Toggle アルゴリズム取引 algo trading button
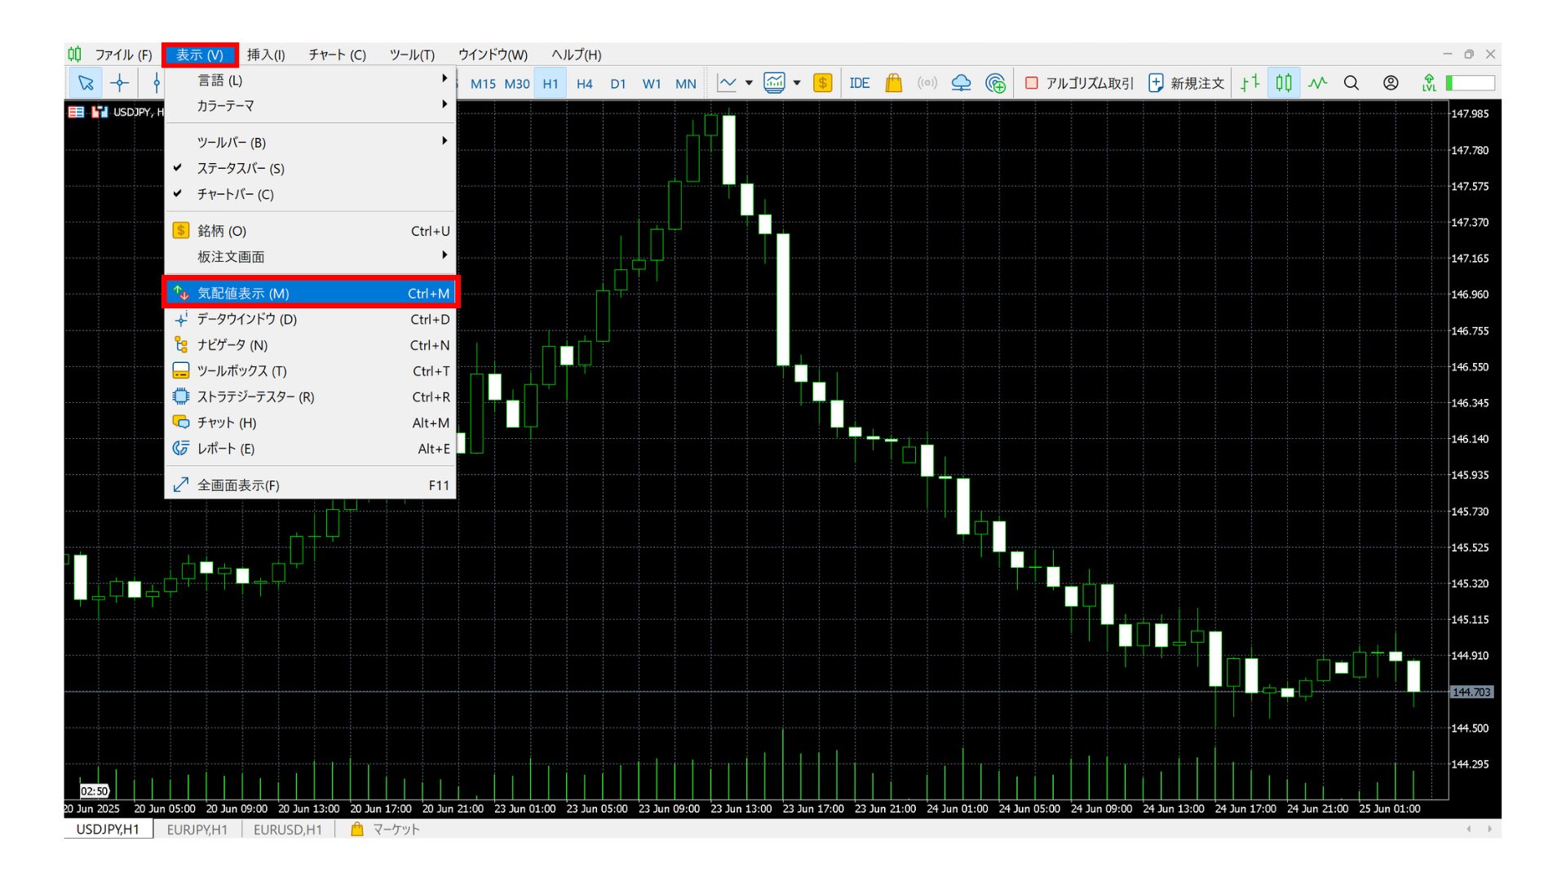Image resolution: width=1566 pixels, height=881 pixels. (1079, 83)
